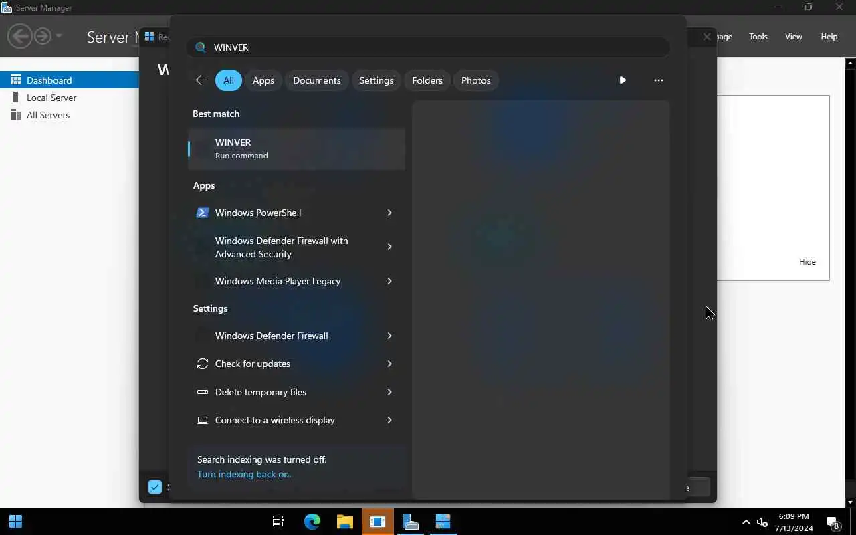Select the Apps filter tab

point(263,80)
